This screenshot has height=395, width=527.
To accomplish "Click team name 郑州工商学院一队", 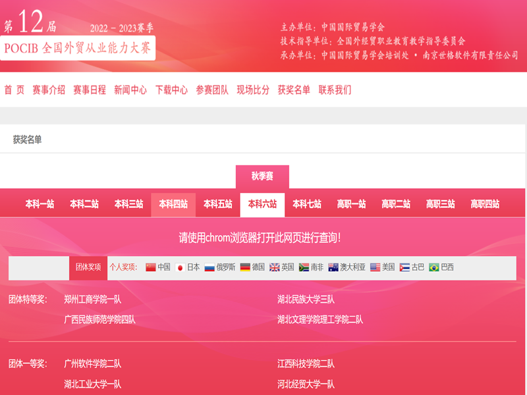I will click(x=93, y=300).
